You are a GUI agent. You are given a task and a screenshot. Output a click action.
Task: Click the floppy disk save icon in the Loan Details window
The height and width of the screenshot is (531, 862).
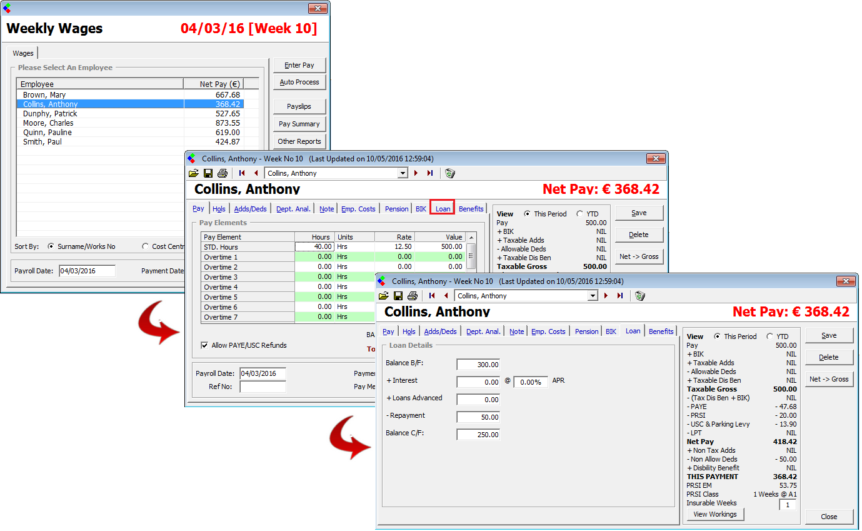pyautogui.click(x=398, y=296)
